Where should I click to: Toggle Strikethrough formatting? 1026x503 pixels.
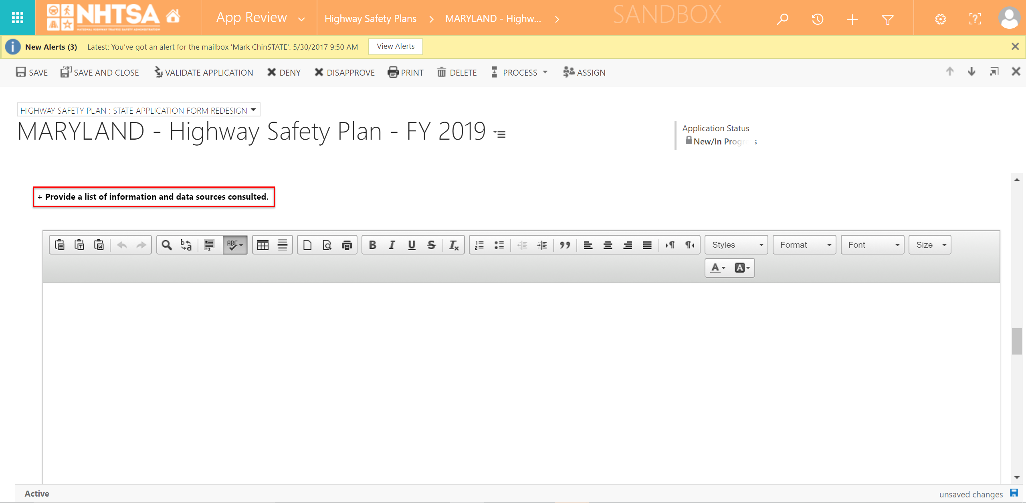(431, 245)
